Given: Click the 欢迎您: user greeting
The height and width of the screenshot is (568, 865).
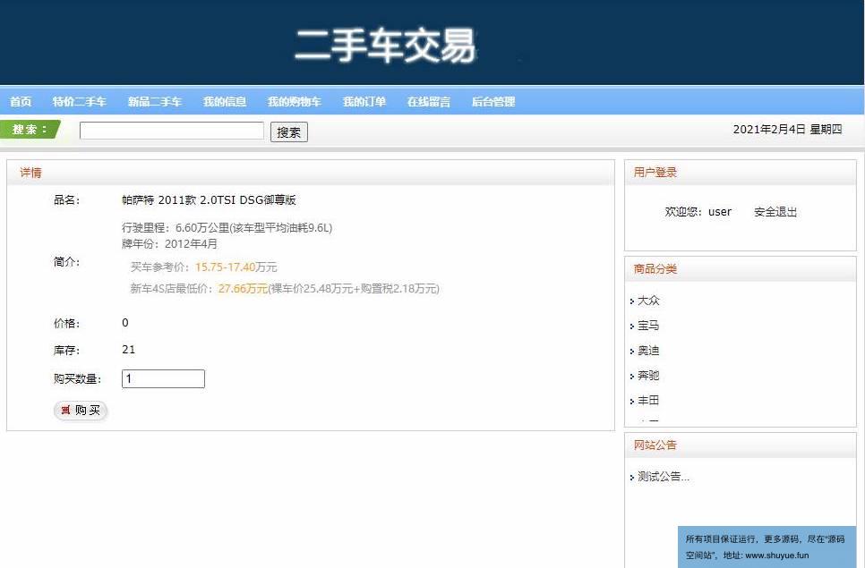Looking at the screenshot, I should [x=698, y=212].
